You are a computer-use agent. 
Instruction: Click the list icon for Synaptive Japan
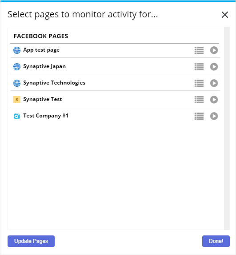coord(199,67)
